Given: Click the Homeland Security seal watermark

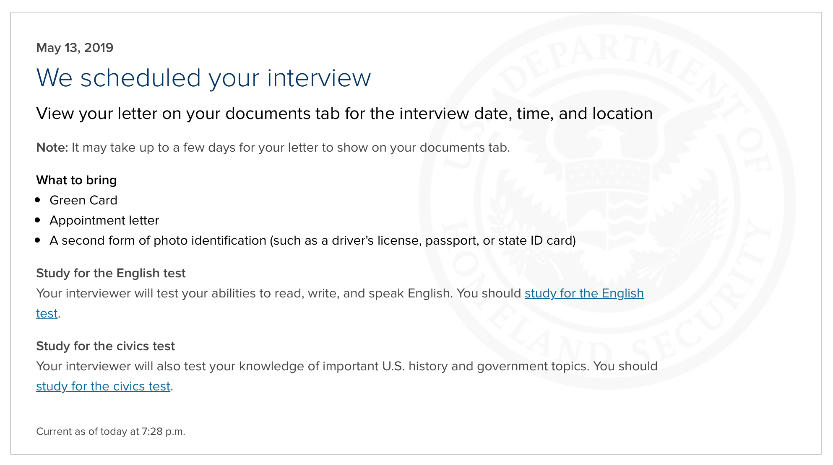Looking at the screenshot, I should 607,201.
